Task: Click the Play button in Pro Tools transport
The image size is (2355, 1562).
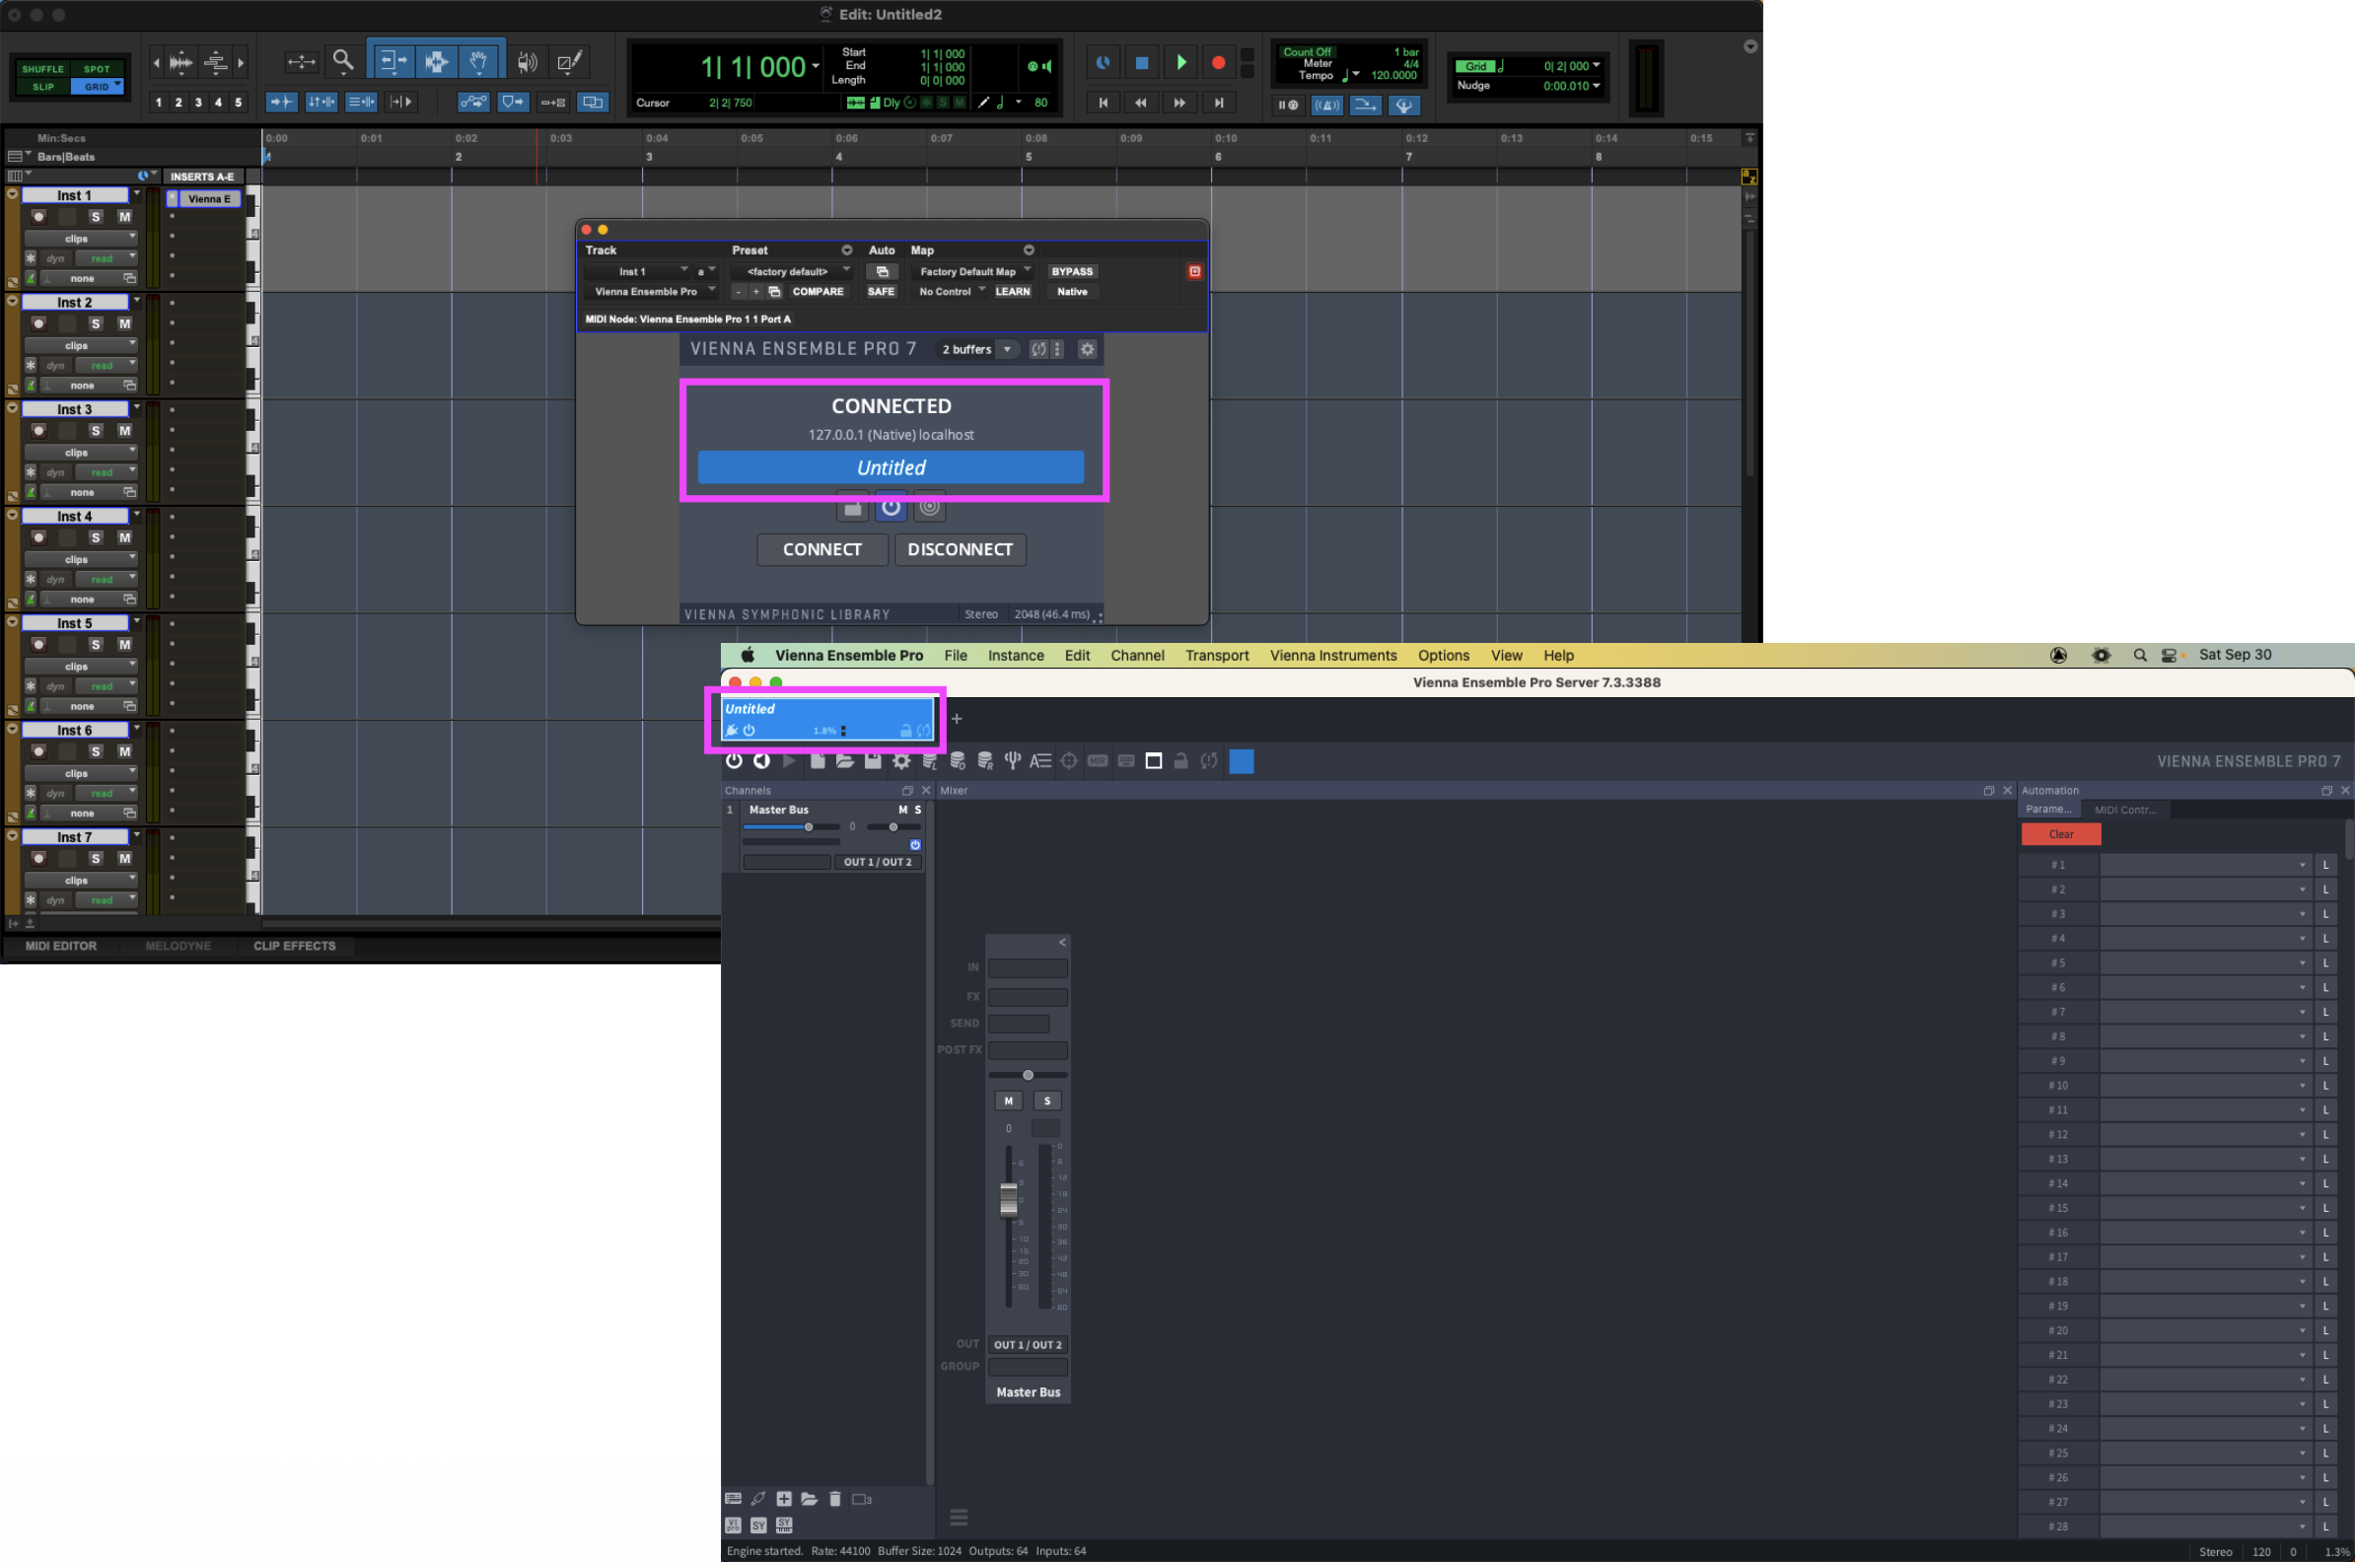Action: [1180, 63]
